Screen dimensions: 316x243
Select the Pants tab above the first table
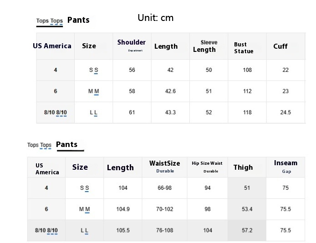tap(78, 20)
